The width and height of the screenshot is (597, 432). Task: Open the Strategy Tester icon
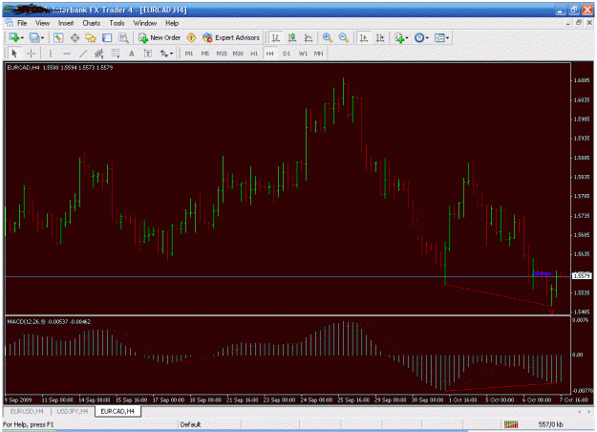pyautogui.click(x=123, y=37)
